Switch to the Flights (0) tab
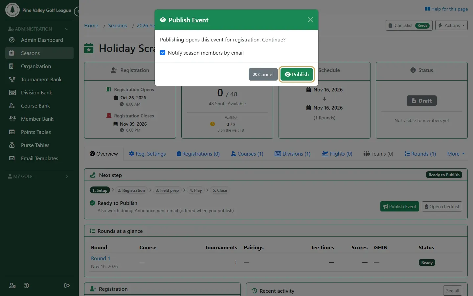 click(337, 154)
